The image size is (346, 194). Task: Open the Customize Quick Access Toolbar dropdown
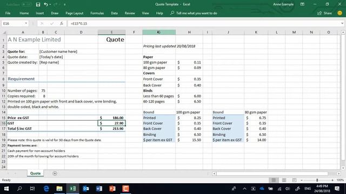(65, 4)
